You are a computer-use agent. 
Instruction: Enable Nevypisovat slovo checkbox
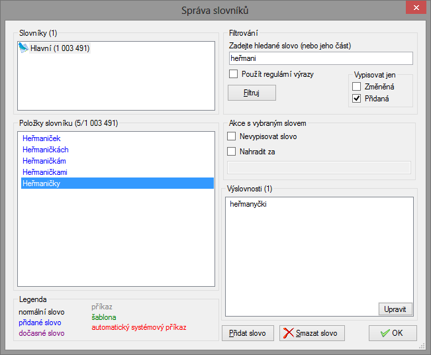pos(232,136)
